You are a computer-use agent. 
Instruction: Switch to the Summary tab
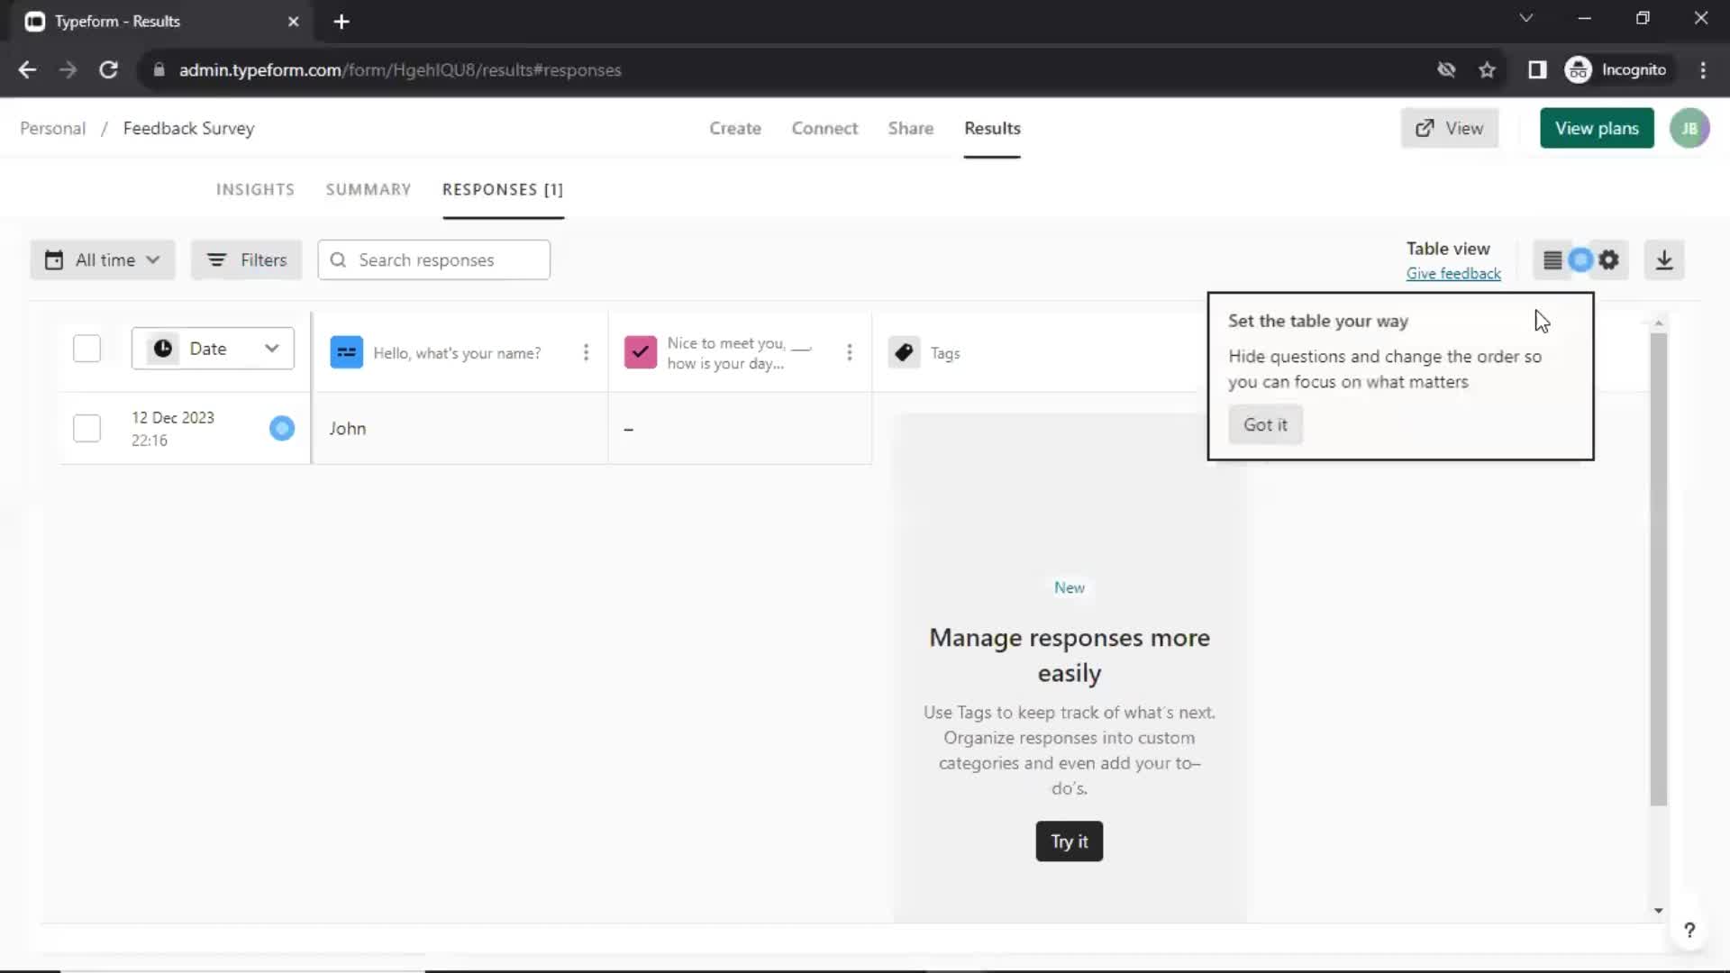[369, 190]
